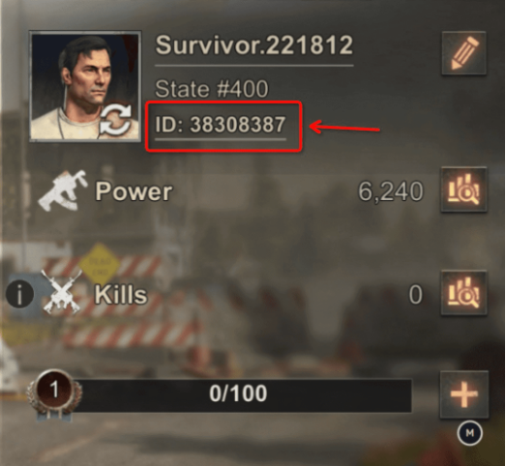Select the survivor portrait picture

pyautogui.click(x=85, y=86)
